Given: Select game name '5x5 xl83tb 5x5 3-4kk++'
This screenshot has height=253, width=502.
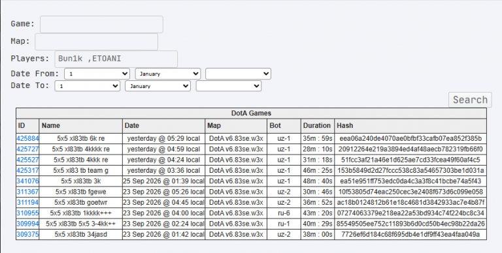Looking at the screenshot, I should tap(80, 224).
